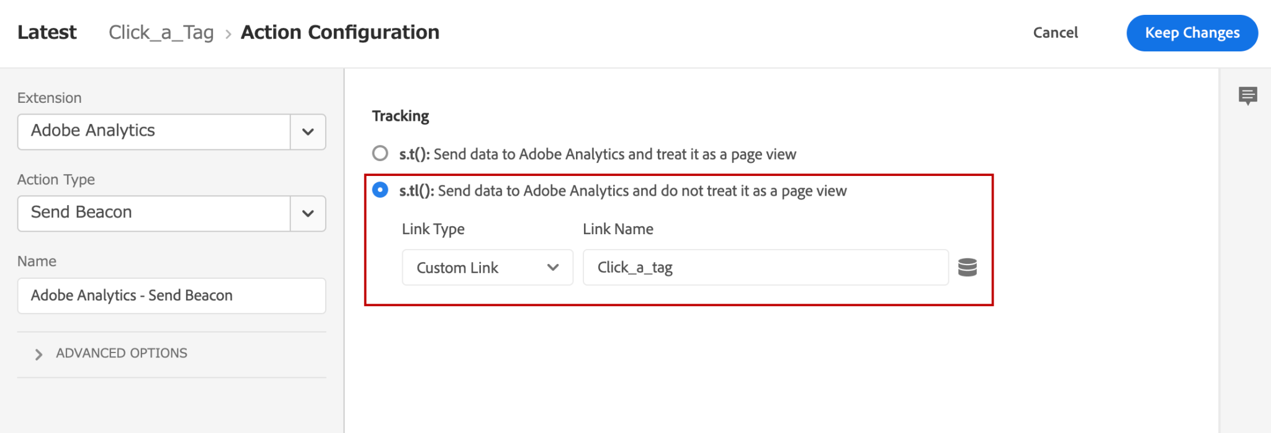The image size is (1271, 433).
Task: Expand the Advanced Options section
Action: point(121,353)
